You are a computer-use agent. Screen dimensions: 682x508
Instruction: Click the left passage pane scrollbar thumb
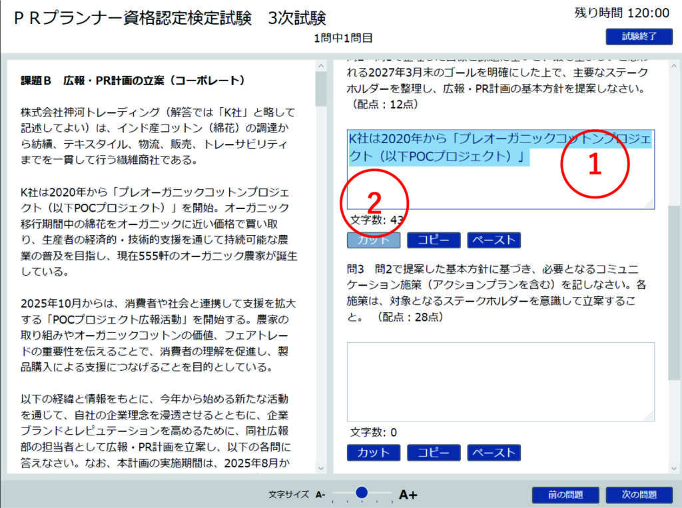pyautogui.click(x=320, y=87)
